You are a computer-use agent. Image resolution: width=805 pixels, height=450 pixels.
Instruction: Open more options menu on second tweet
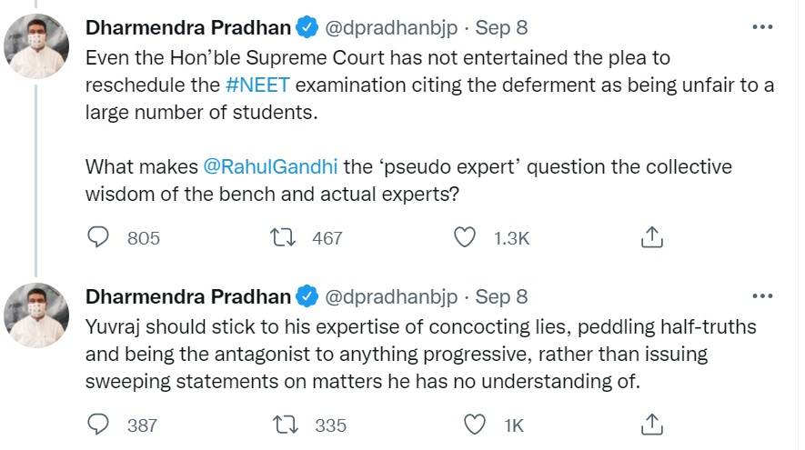pos(762,296)
